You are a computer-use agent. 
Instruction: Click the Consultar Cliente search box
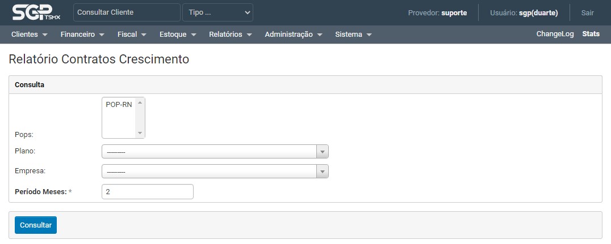point(127,12)
